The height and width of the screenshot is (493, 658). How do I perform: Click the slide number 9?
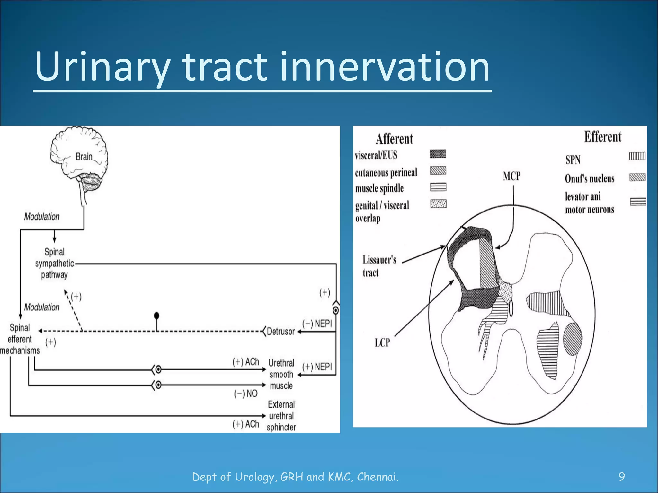(x=622, y=477)
